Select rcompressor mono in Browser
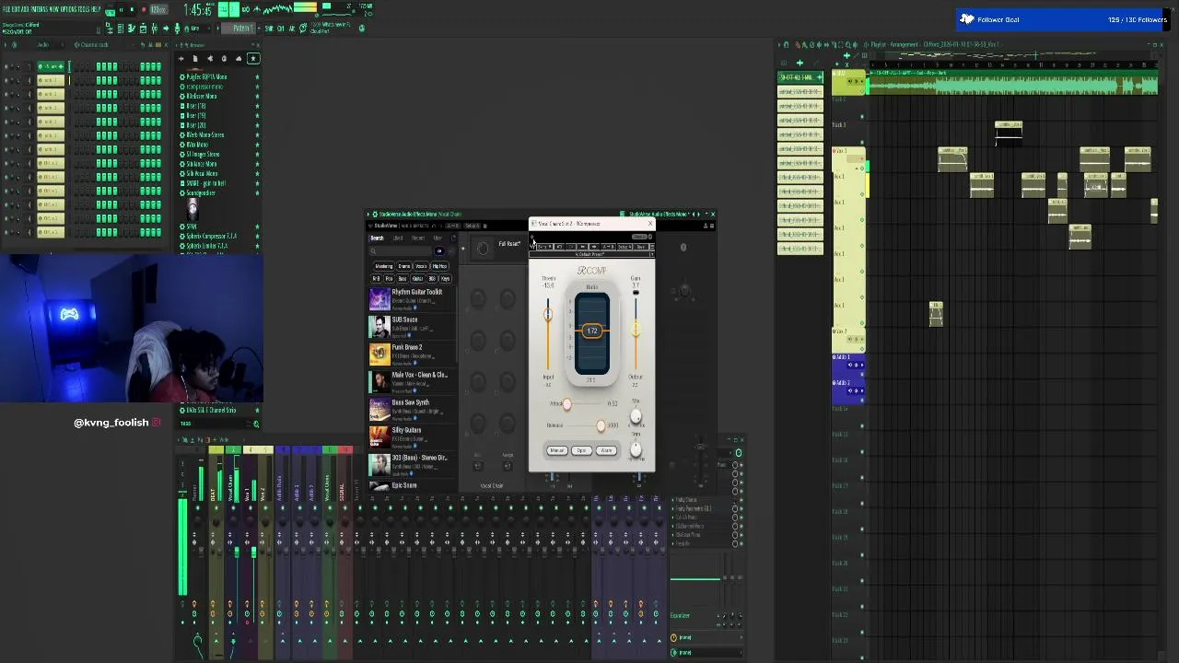The height and width of the screenshot is (663, 1179). click(204, 87)
